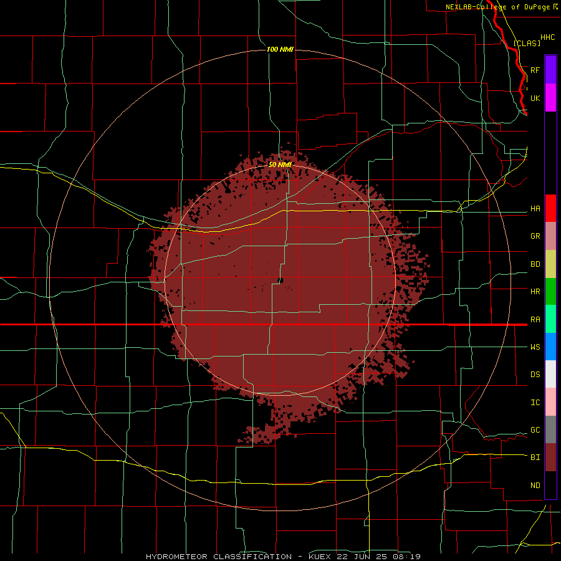The width and height of the screenshot is (561, 561).
Task: Click the BI legend label
Action: (x=535, y=458)
